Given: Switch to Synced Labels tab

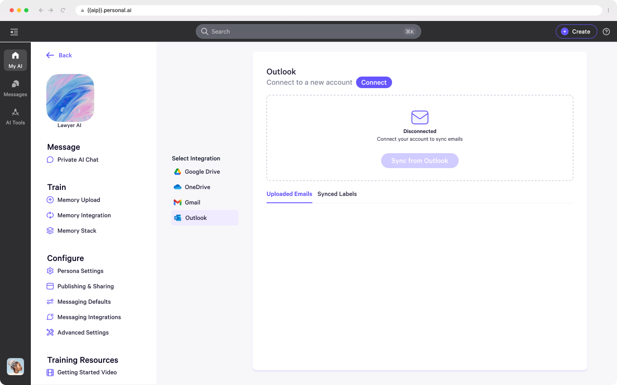Looking at the screenshot, I should [337, 194].
